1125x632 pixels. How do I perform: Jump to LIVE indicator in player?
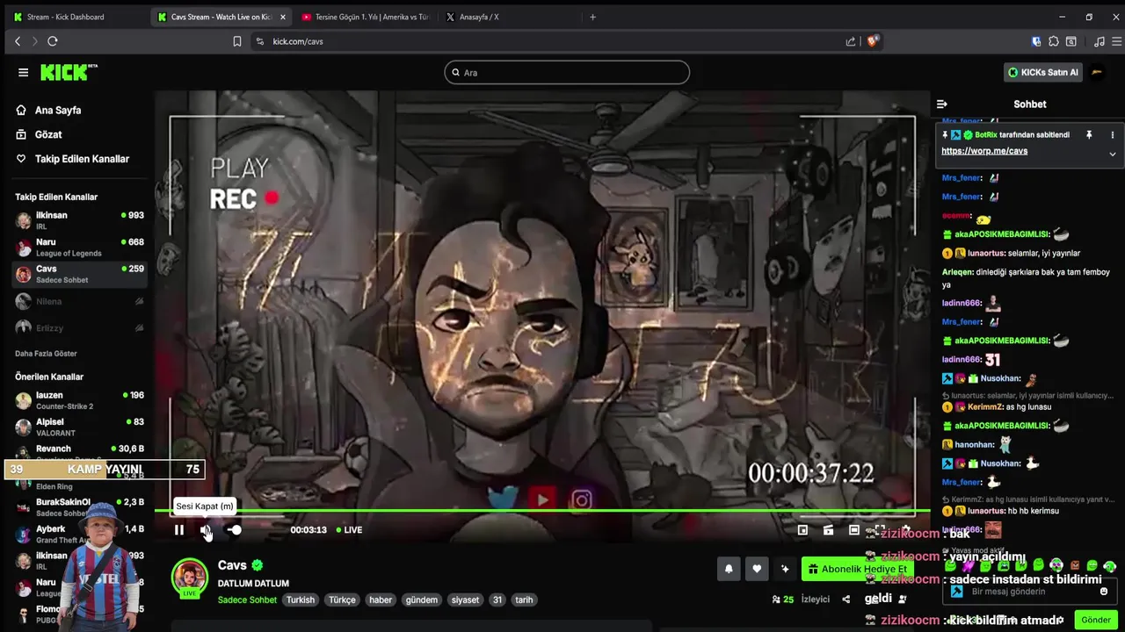coord(349,530)
